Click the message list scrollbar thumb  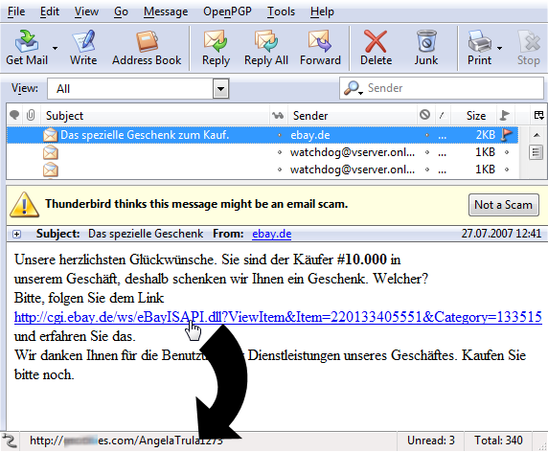coord(537,152)
